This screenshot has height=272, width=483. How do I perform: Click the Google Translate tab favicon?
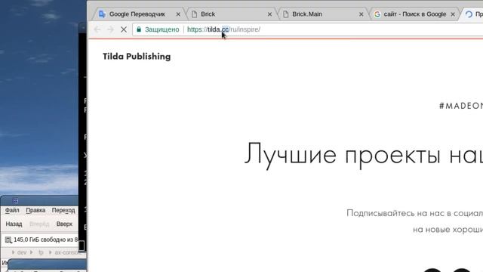click(x=102, y=14)
